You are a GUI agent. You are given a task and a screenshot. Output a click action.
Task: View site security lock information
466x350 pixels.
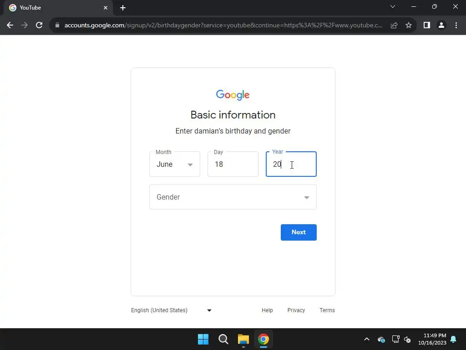coord(57,26)
